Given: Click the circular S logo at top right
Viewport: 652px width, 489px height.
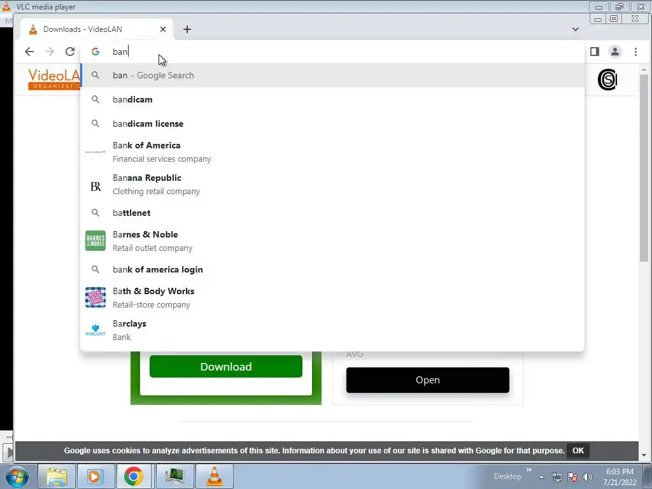Looking at the screenshot, I should click(x=607, y=80).
